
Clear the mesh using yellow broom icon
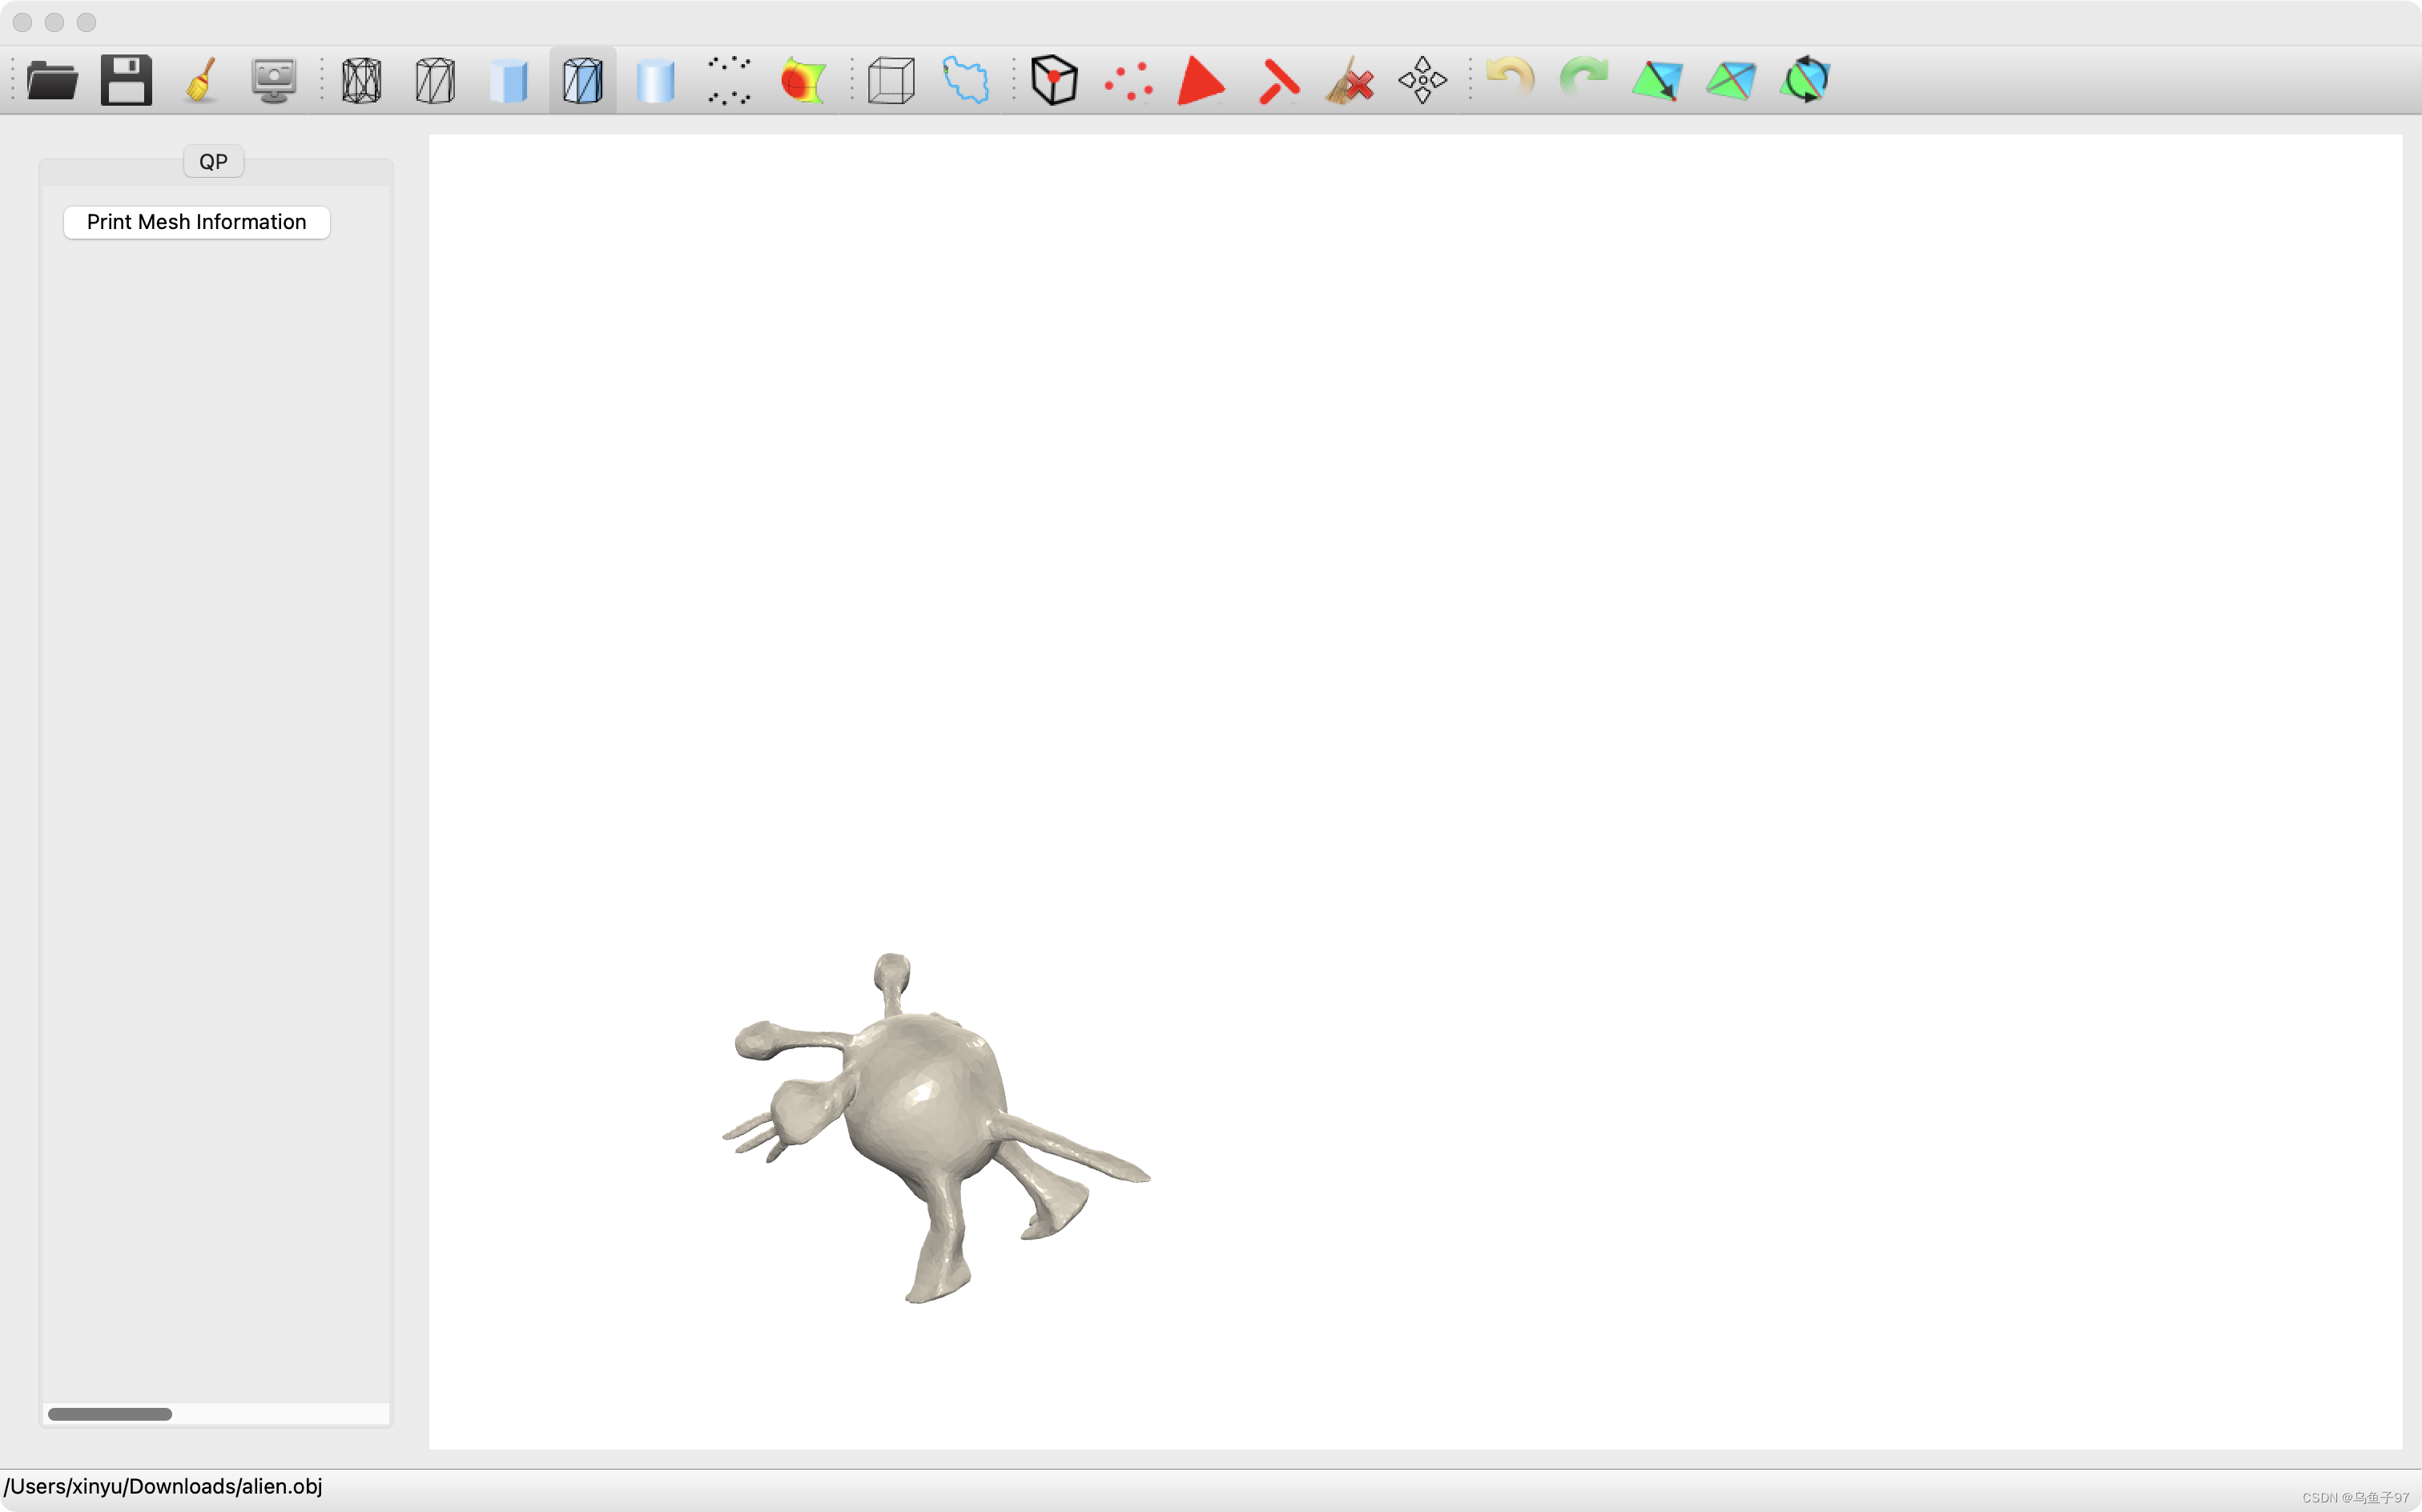(201, 80)
